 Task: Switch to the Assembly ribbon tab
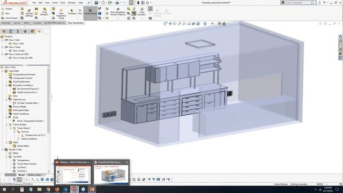coord(5,23)
